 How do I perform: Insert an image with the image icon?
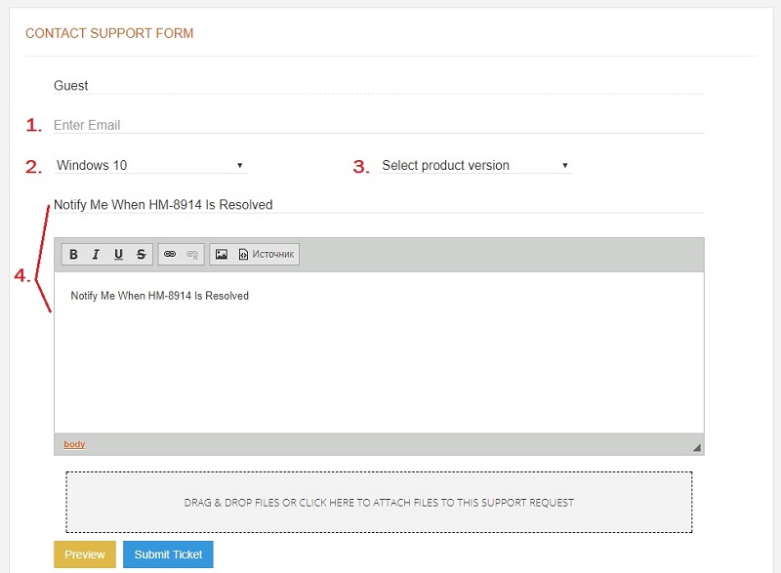(x=222, y=255)
